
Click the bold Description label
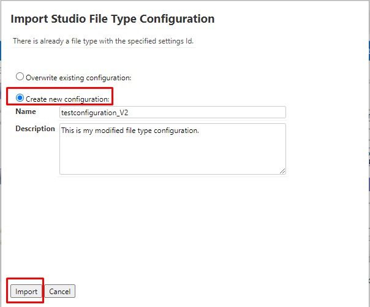click(35, 129)
